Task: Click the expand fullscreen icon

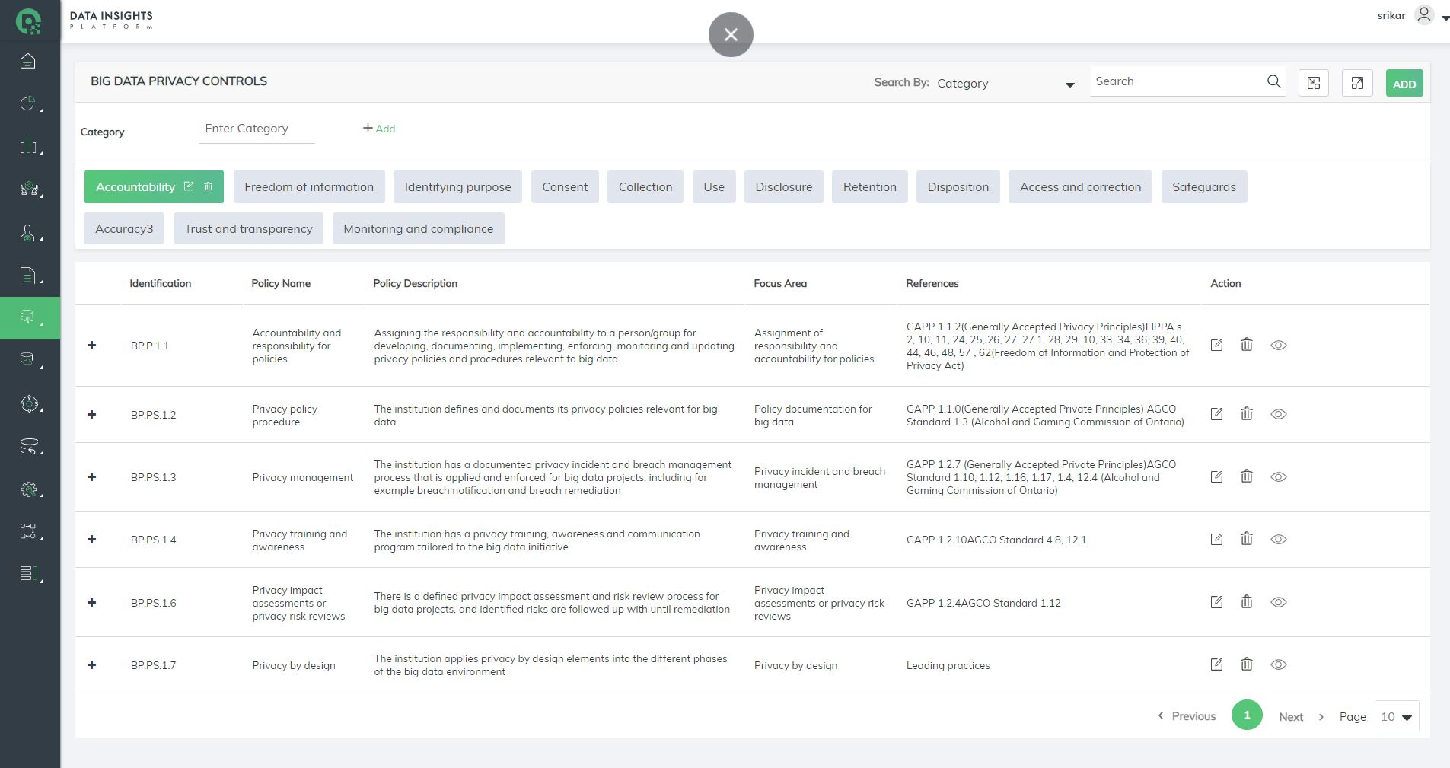Action: coord(1357,83)
